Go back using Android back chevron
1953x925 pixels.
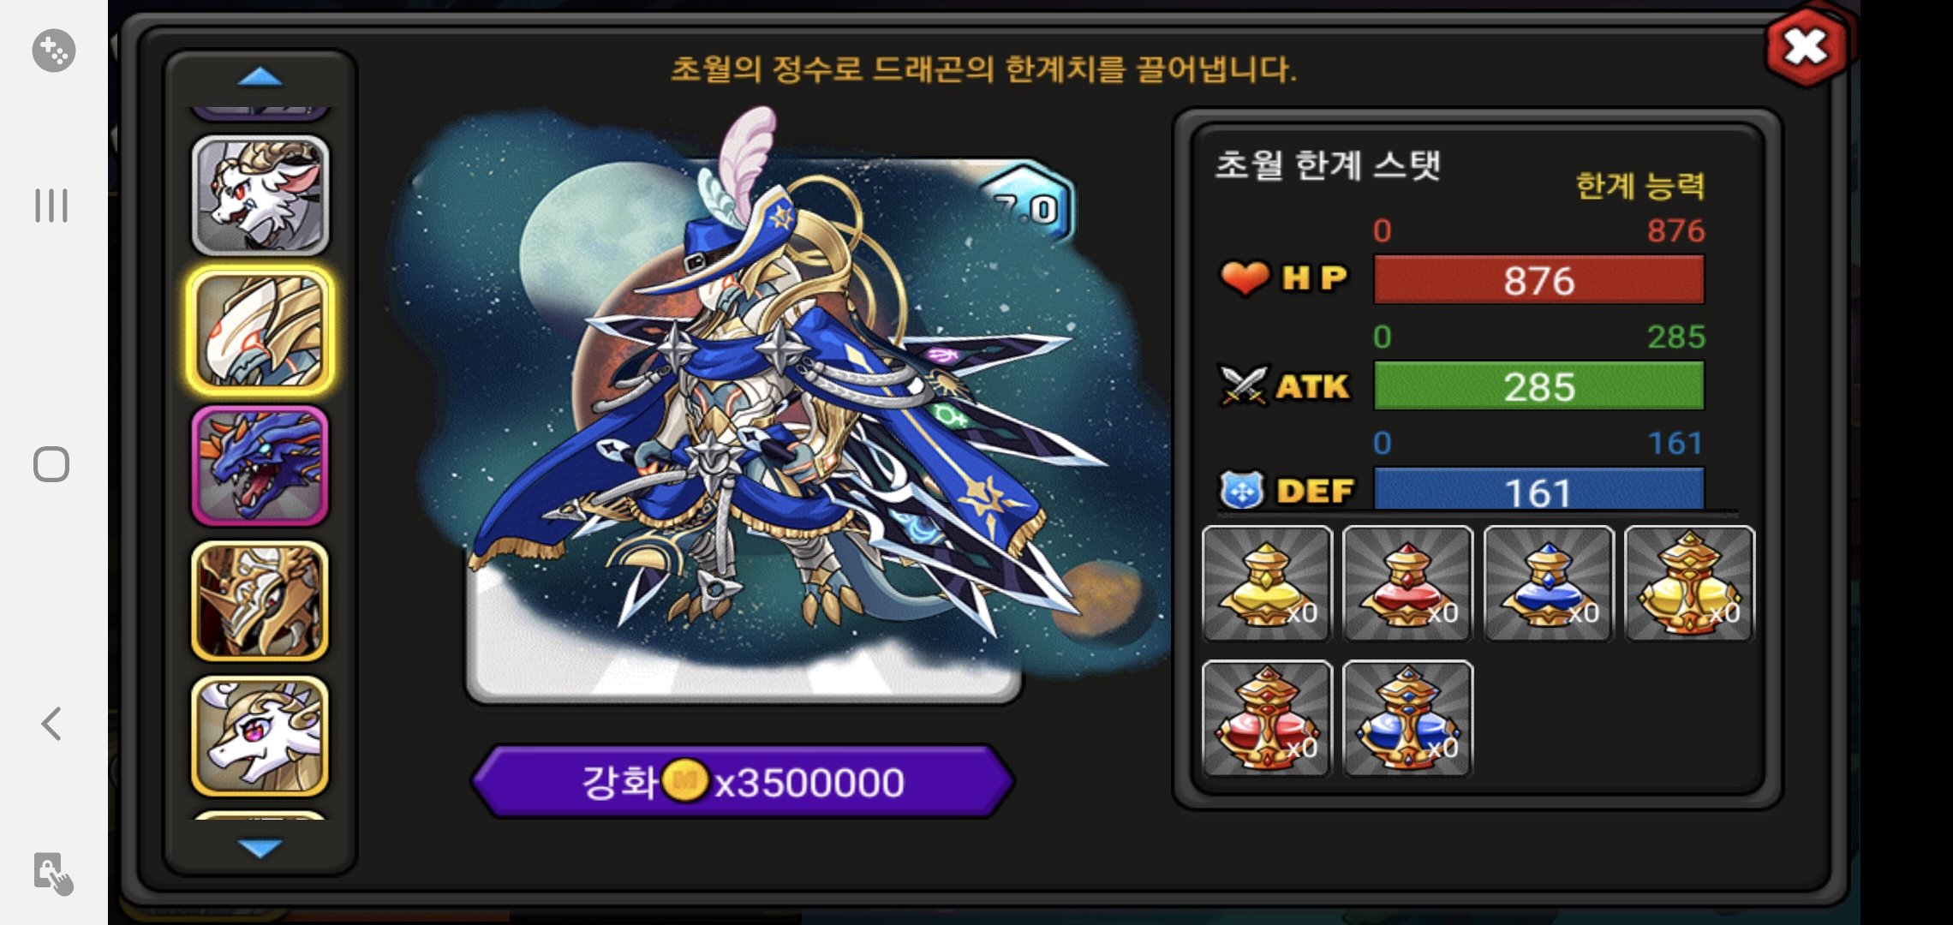(x=51, y=724)
